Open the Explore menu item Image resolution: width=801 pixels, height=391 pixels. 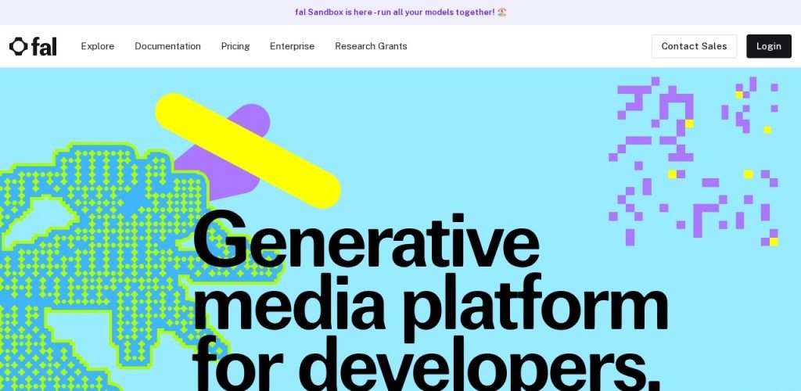click(98, 46)
